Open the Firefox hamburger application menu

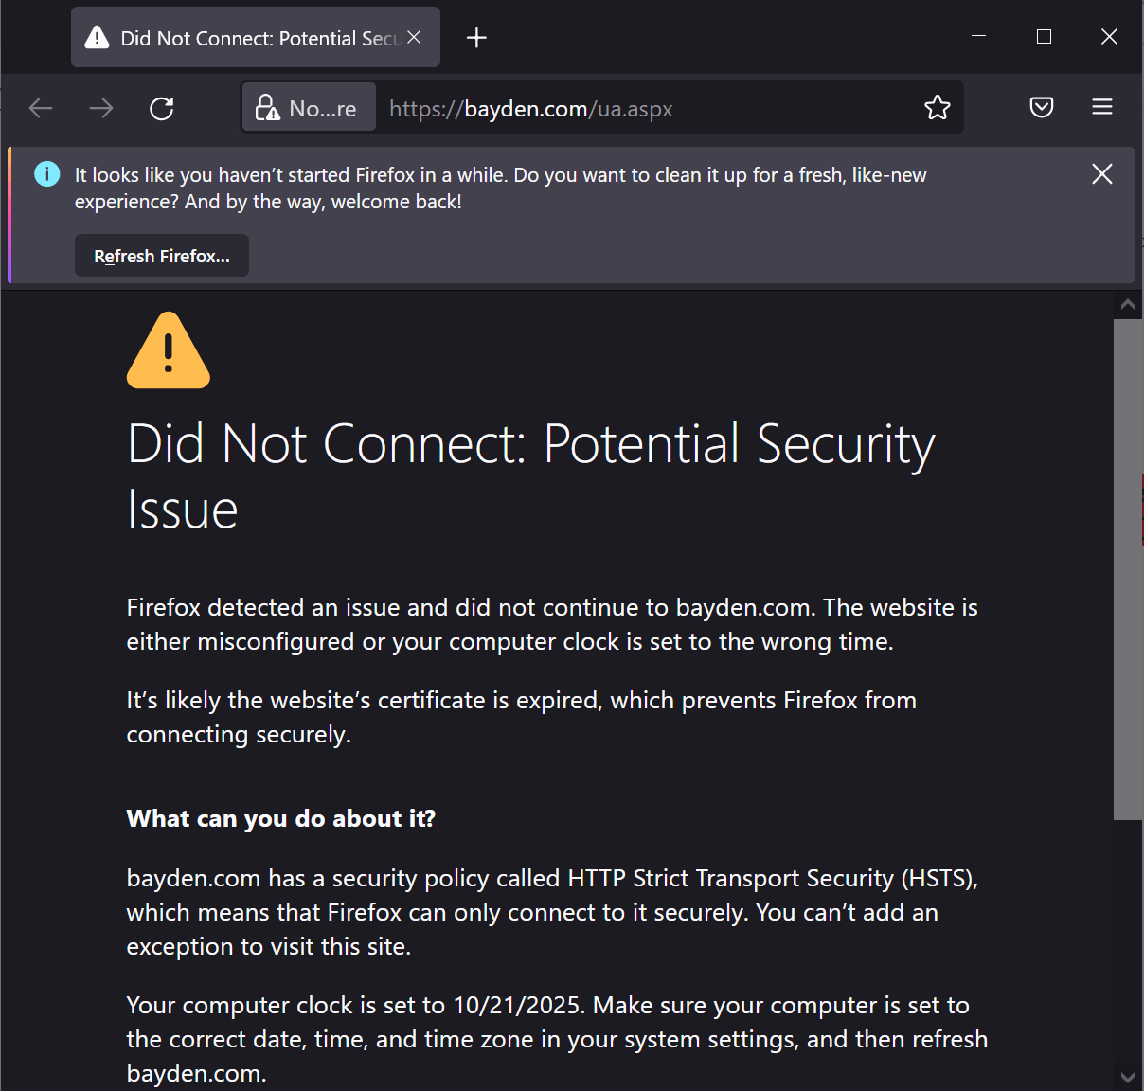click(x=1102, y=107)
